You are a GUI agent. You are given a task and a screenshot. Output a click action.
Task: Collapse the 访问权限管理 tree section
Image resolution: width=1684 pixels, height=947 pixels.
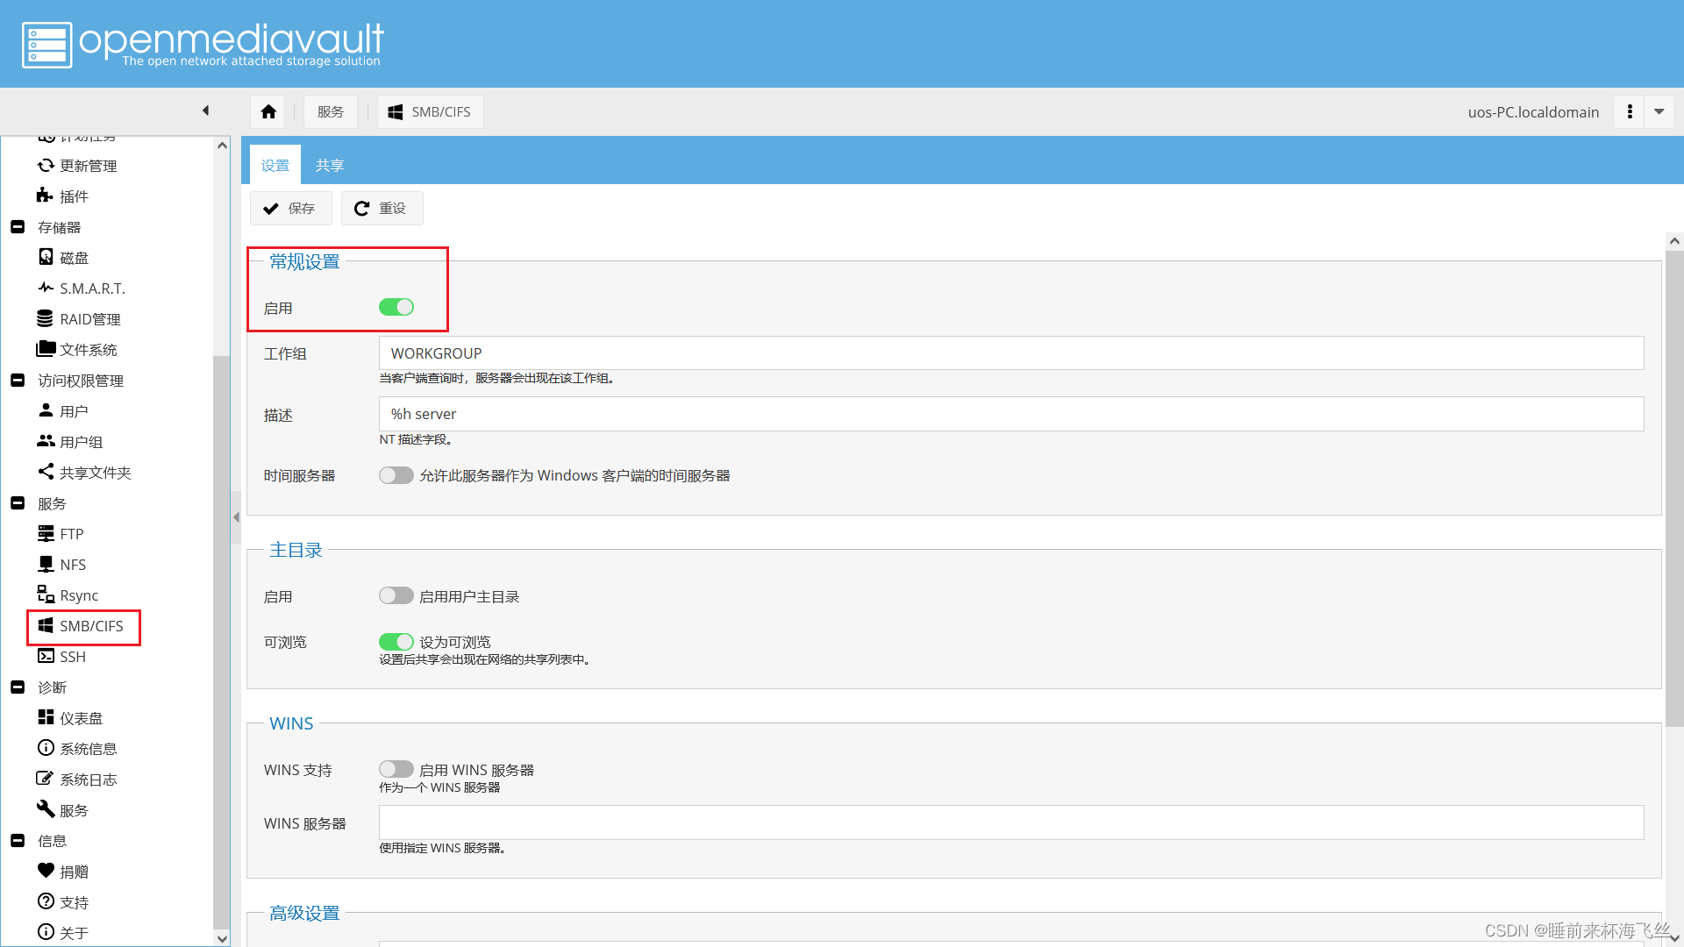(18, 381)
